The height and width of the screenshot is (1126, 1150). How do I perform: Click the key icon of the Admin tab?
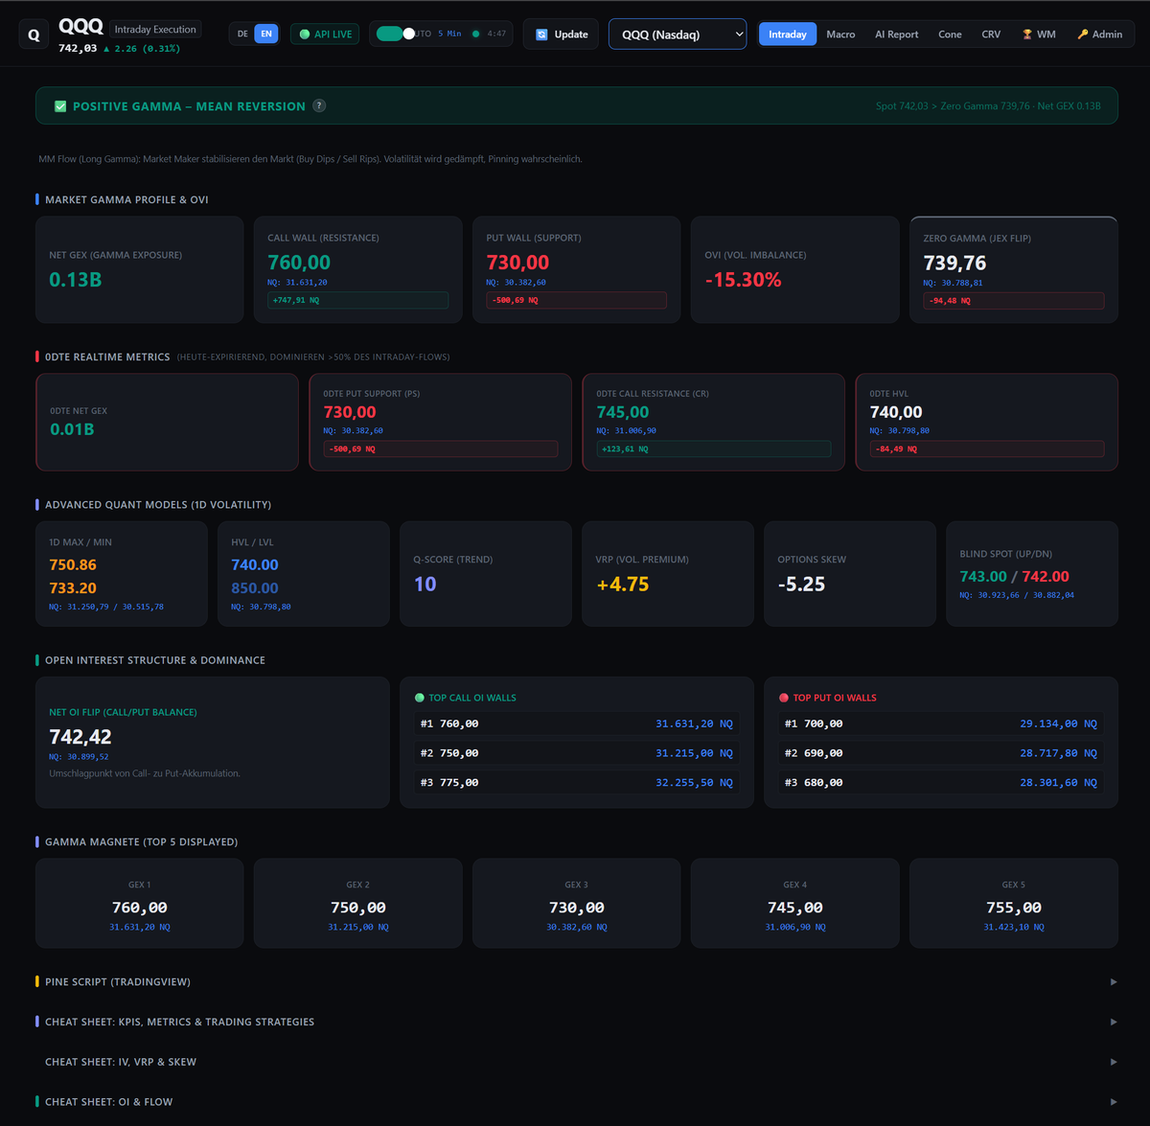coord(1083,34)
